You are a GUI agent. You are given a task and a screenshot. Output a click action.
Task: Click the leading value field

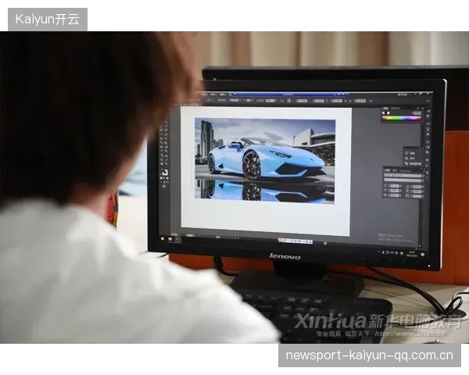click(x=417, y=187)
